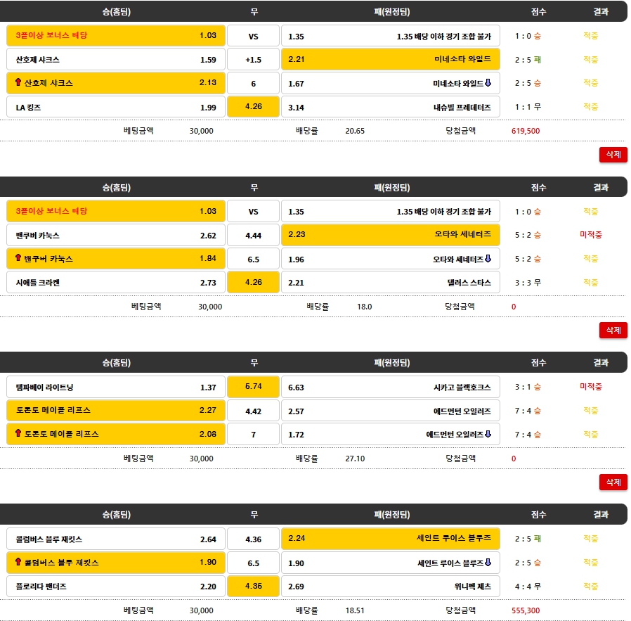Select the 밴쿠버 카눅스 2.62 cell
The height and width of the screenshot is (621, 631).
[116, 235]
